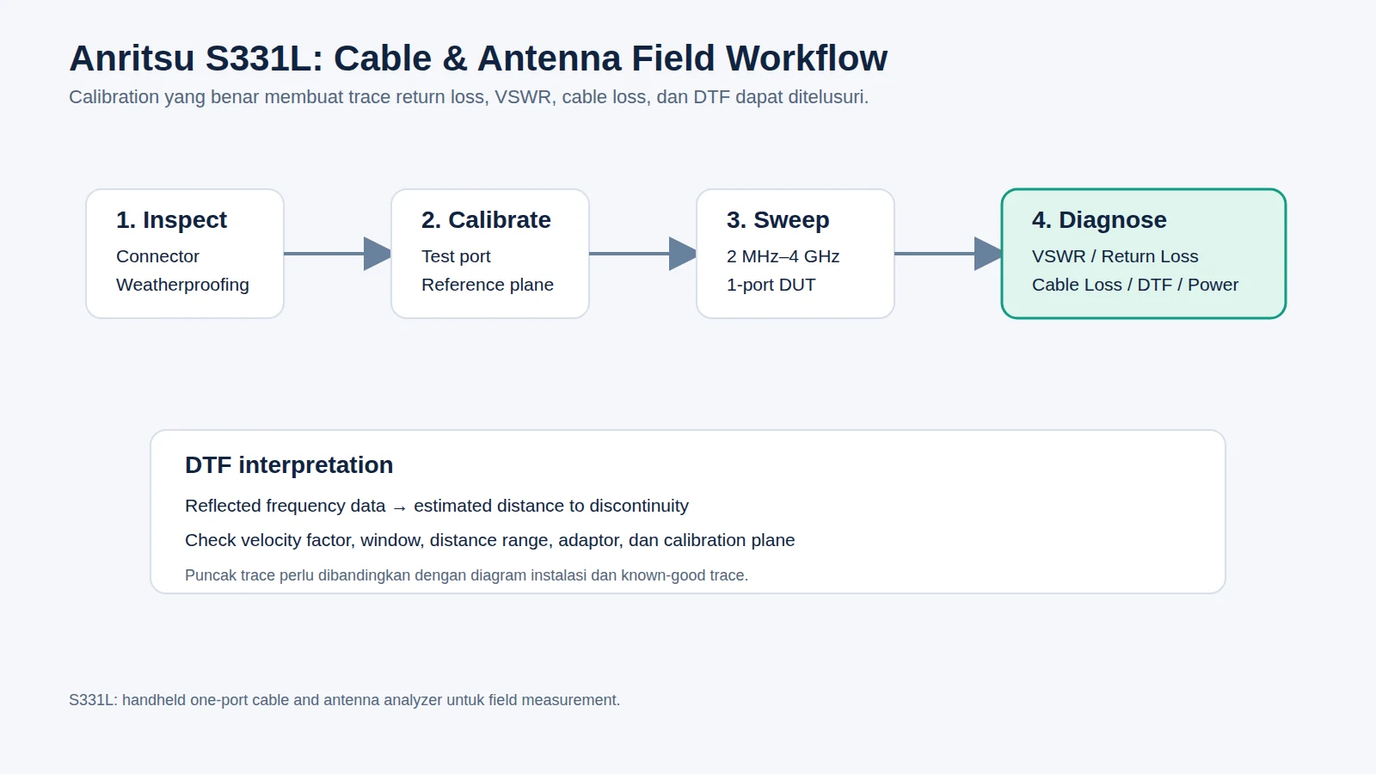Select the 'Connector' line under Inspect
This screenshot has width=1376, height=774.
click(157, 256)
